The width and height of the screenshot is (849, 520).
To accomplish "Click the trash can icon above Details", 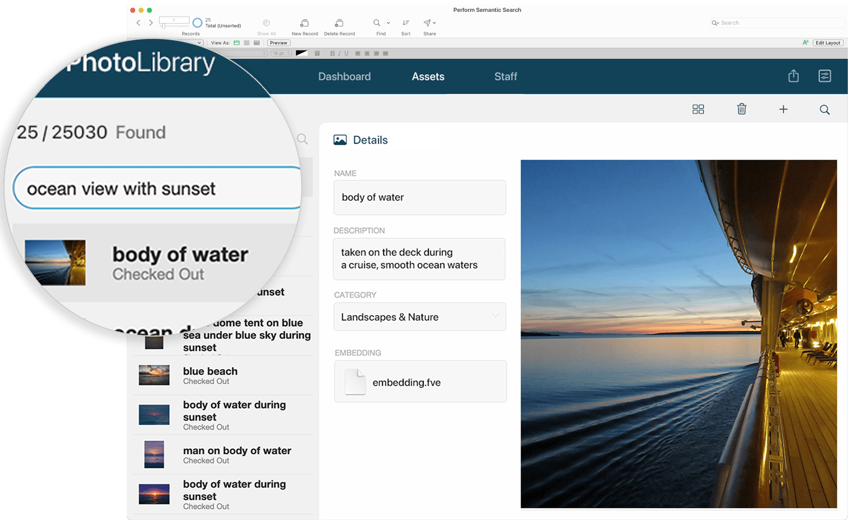I will point(741,109).
